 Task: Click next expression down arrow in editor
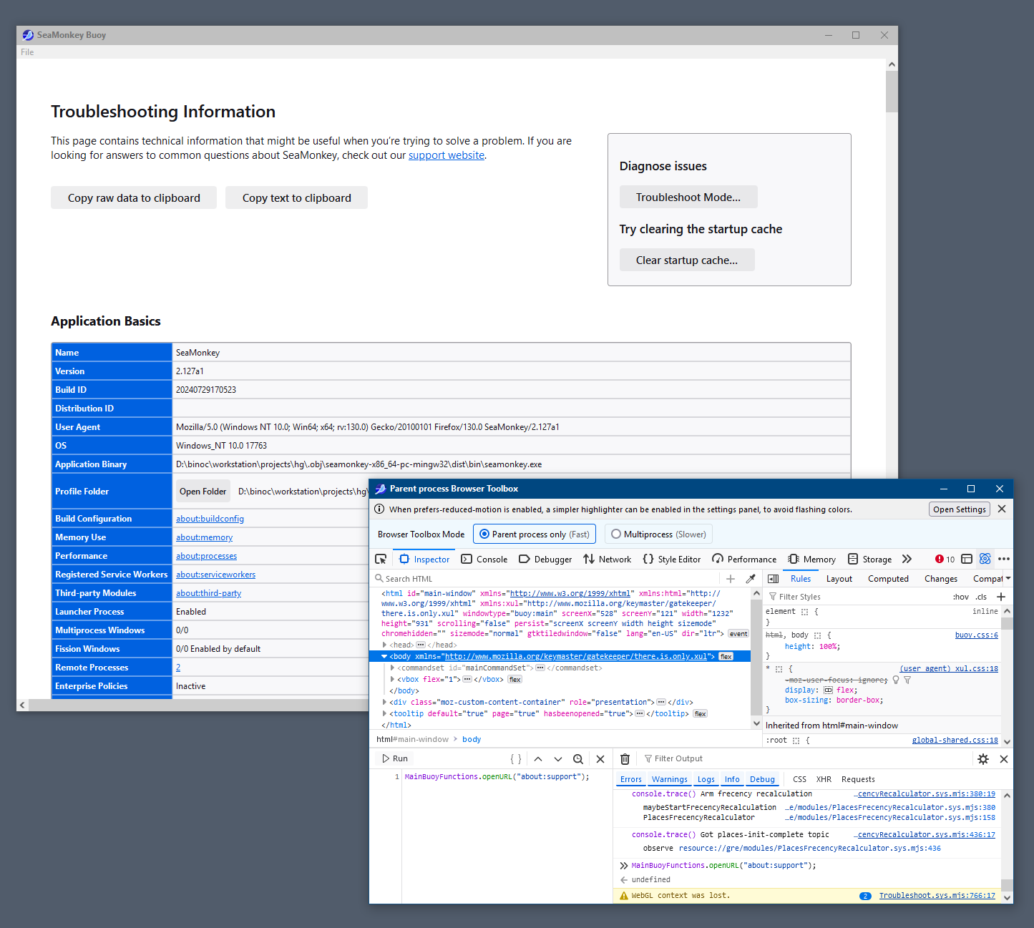[558, 759]
